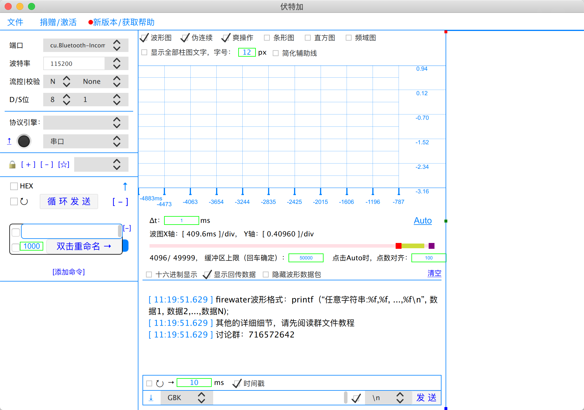Open 捐赠/激活 menu
The width and height of the screenshot is (584, 410).
point(58,22)
